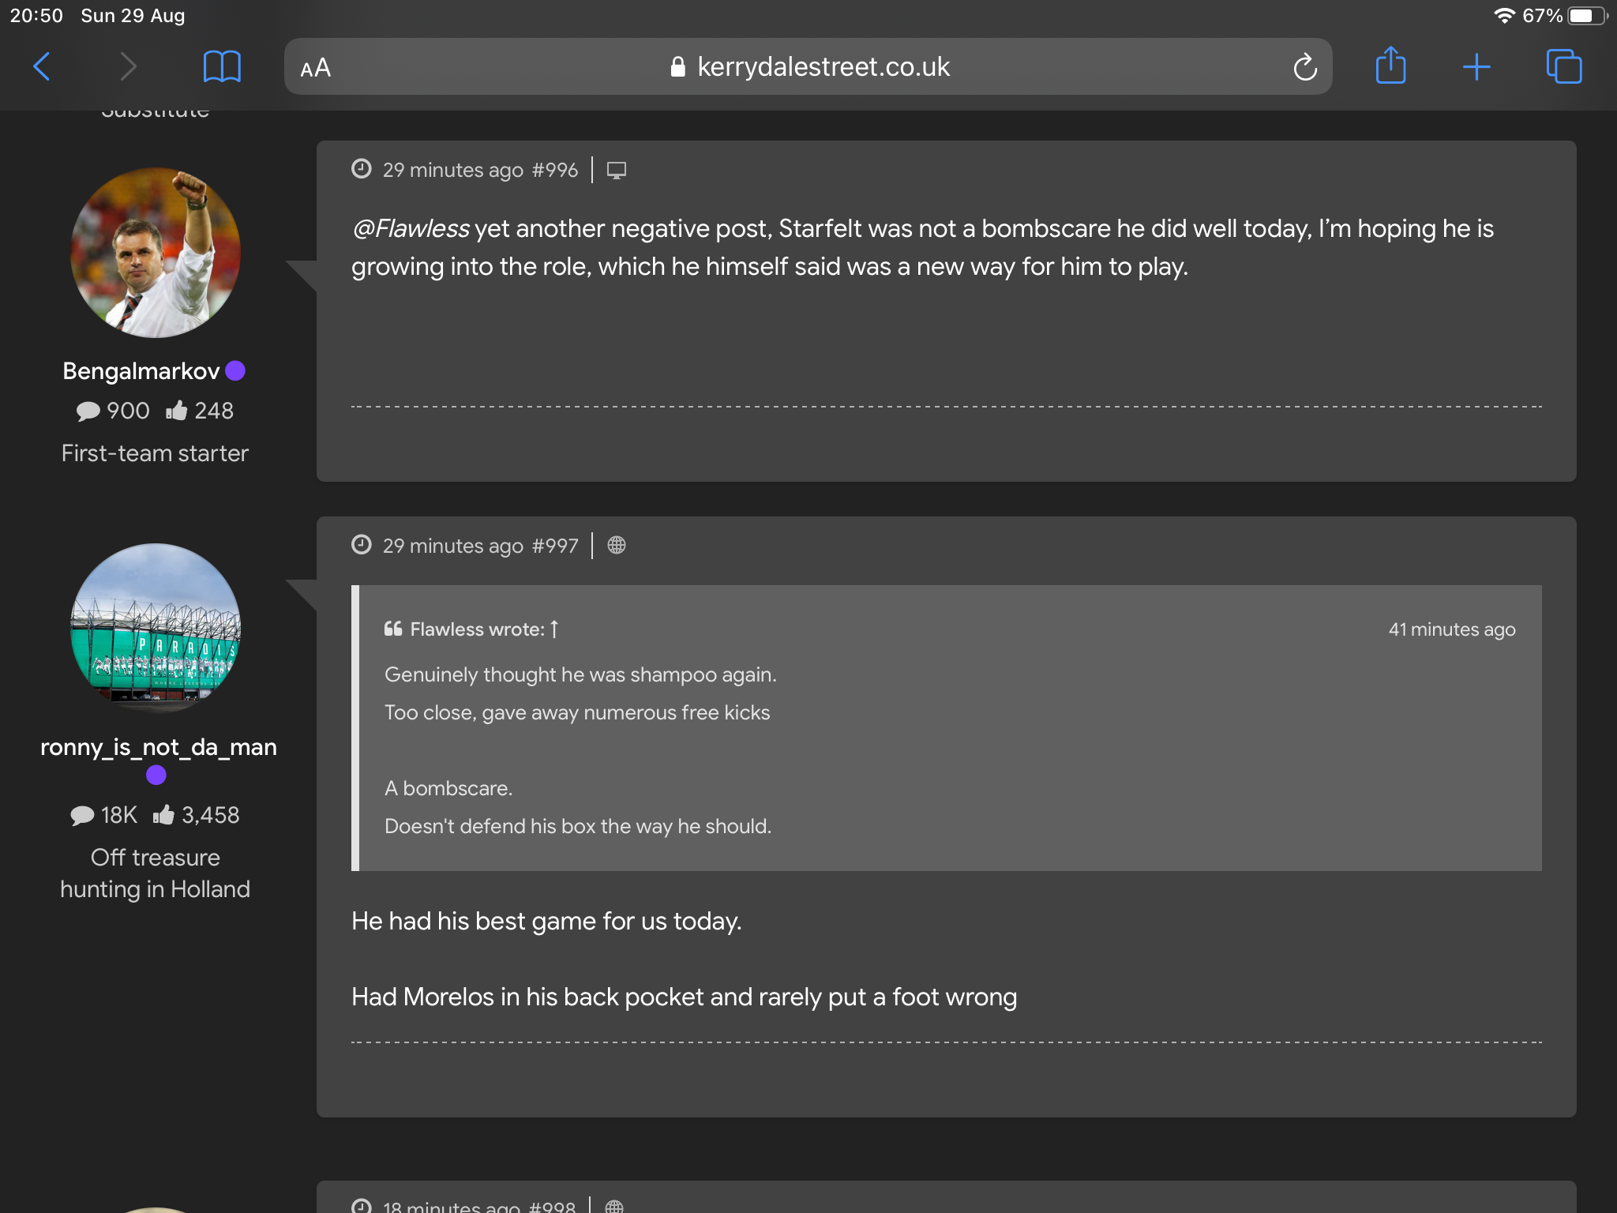Tap the Safari forward arrow
1617x1213 pixels.
click(x=128, y=66)
